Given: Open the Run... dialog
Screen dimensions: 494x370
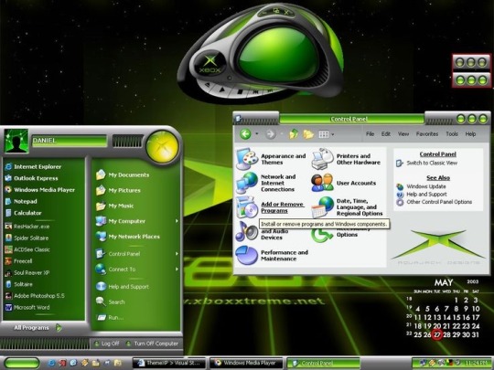Looking at the screenshot, I should click(x=110, y=317).
